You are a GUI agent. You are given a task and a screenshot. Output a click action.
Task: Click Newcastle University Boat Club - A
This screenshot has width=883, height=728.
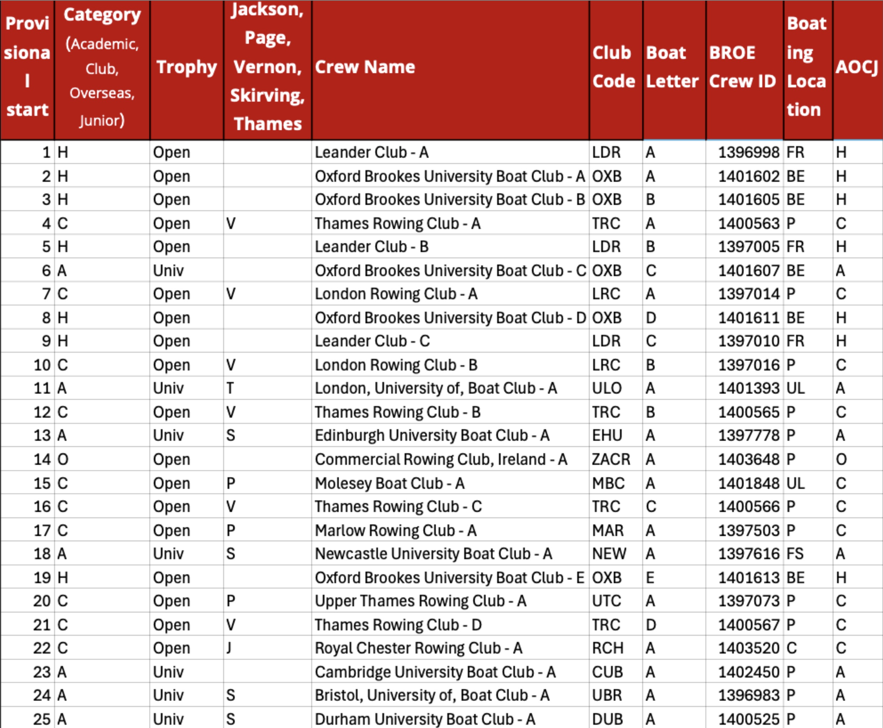coord(433,554)
